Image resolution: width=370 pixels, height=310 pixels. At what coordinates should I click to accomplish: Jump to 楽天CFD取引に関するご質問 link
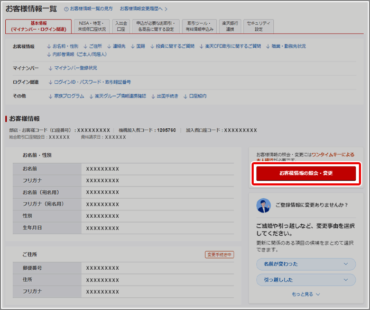click(230, 46)
